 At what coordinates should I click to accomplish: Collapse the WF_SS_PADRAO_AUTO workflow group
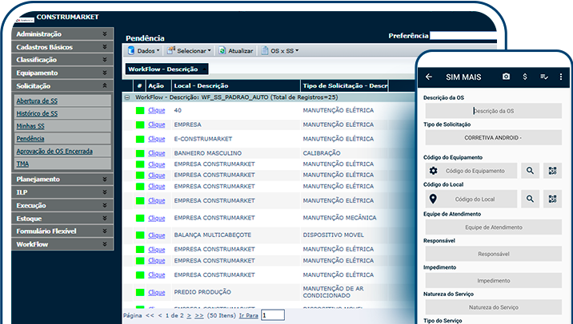pyautogui.click(x=128, y=97)
